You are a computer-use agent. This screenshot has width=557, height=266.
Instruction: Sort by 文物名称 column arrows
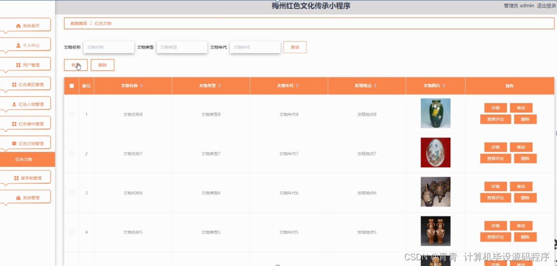[x=141, y=86]
